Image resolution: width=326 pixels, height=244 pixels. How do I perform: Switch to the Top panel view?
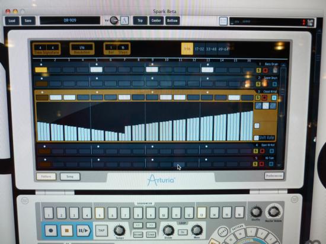click(x=140, y=21)
